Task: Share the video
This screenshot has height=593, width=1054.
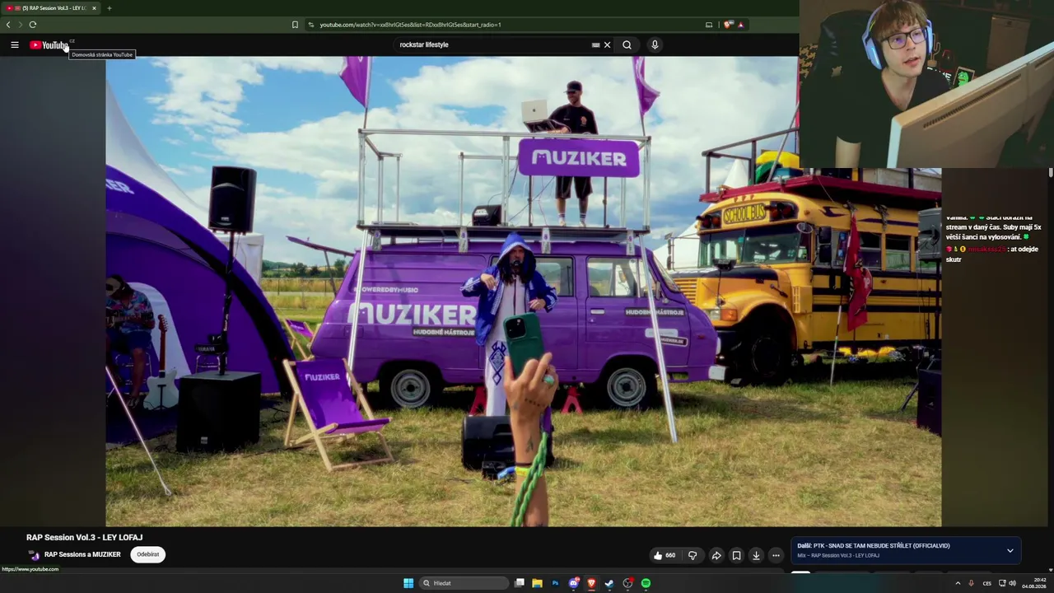Action: (716, 555)
